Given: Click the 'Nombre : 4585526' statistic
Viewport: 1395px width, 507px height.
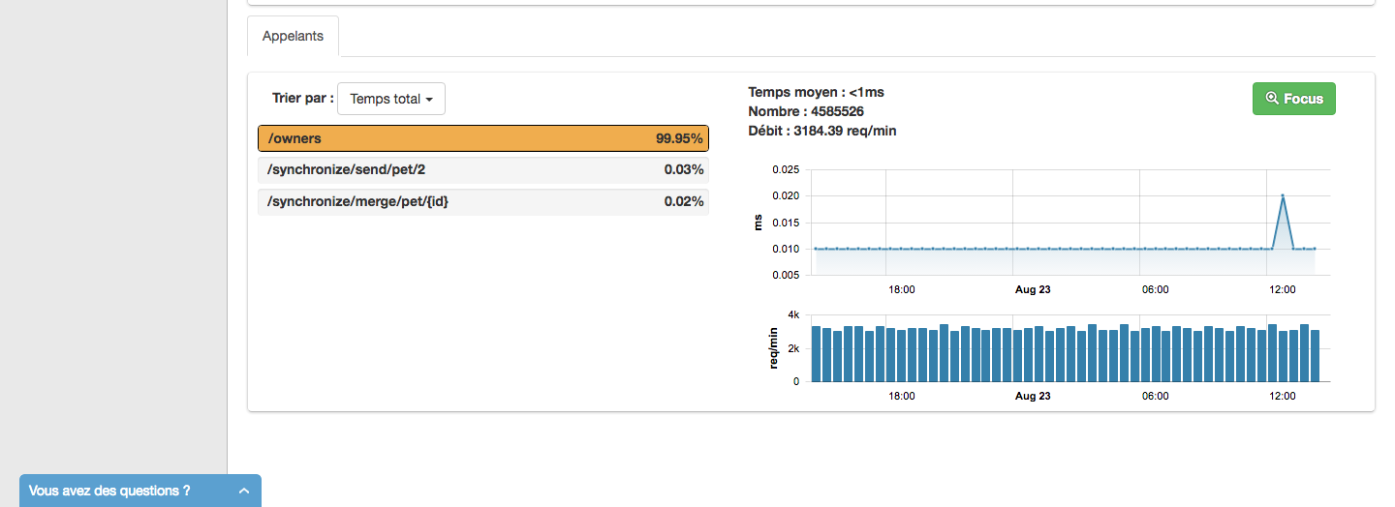Looking at the screenshot, I should (x=808, y=111).
